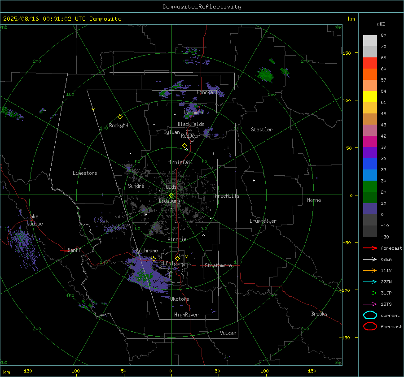
Task: Click the Okotoks town label
Action: point(180,299)
